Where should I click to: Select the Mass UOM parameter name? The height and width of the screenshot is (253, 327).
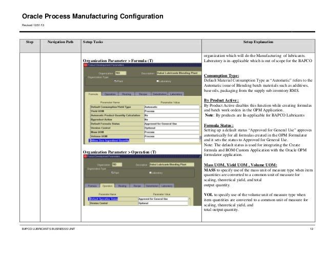117,132
